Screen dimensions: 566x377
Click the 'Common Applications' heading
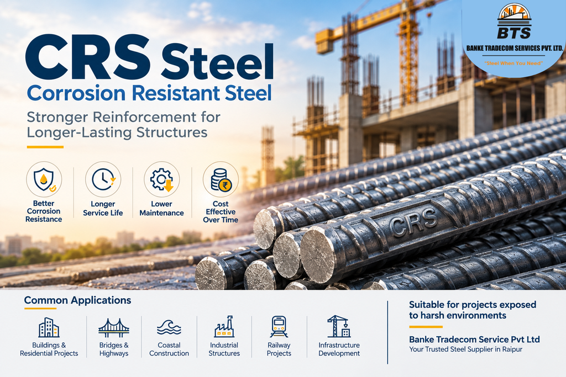click(x=77, y=300)
